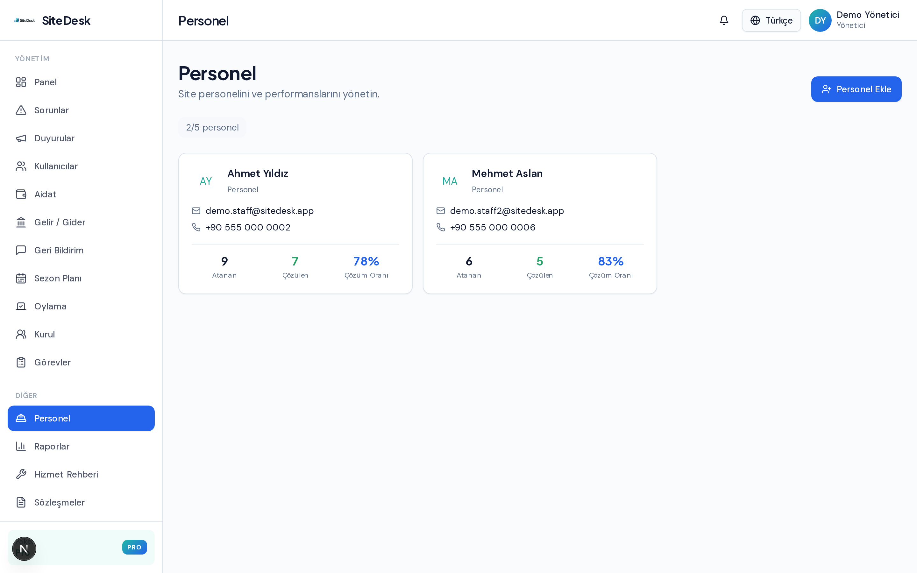
Task: Navigate to Raporlar
Action: click(x=81, y=446)
